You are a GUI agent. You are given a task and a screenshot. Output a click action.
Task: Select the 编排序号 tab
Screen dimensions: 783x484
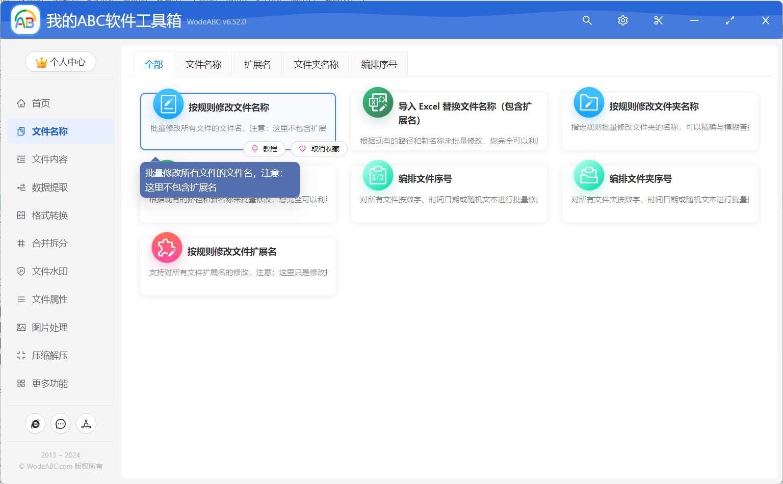point(379,65)
